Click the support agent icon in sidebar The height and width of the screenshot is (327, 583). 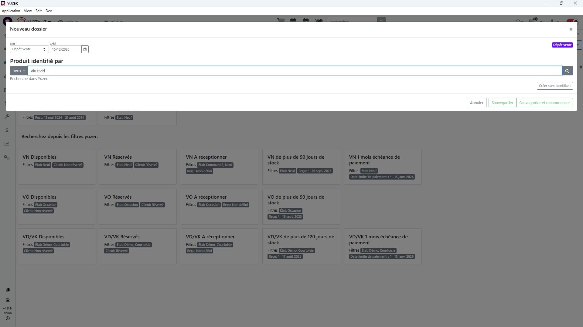(8, 300)
